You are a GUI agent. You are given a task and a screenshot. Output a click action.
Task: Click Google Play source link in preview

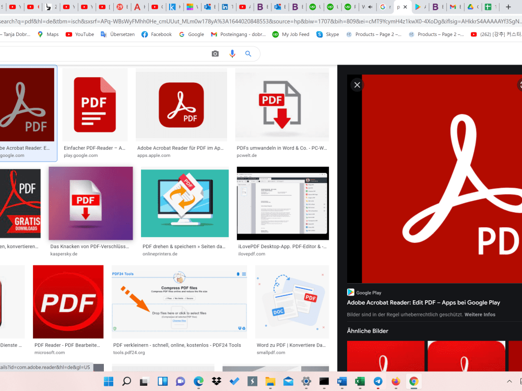point(364,292)
